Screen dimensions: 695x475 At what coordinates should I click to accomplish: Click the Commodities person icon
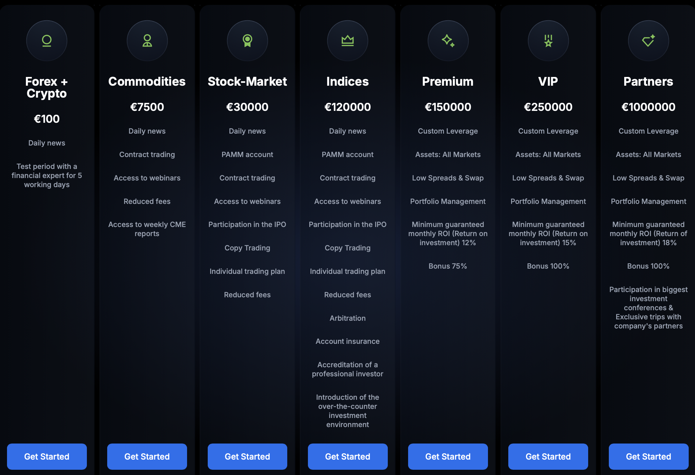point(147,41)
